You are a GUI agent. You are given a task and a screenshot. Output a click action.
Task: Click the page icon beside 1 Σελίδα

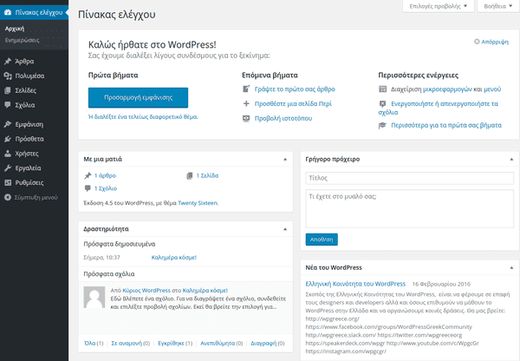click(189, 175)
